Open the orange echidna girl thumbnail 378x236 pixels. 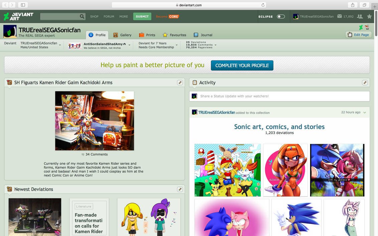click(285, 170)
